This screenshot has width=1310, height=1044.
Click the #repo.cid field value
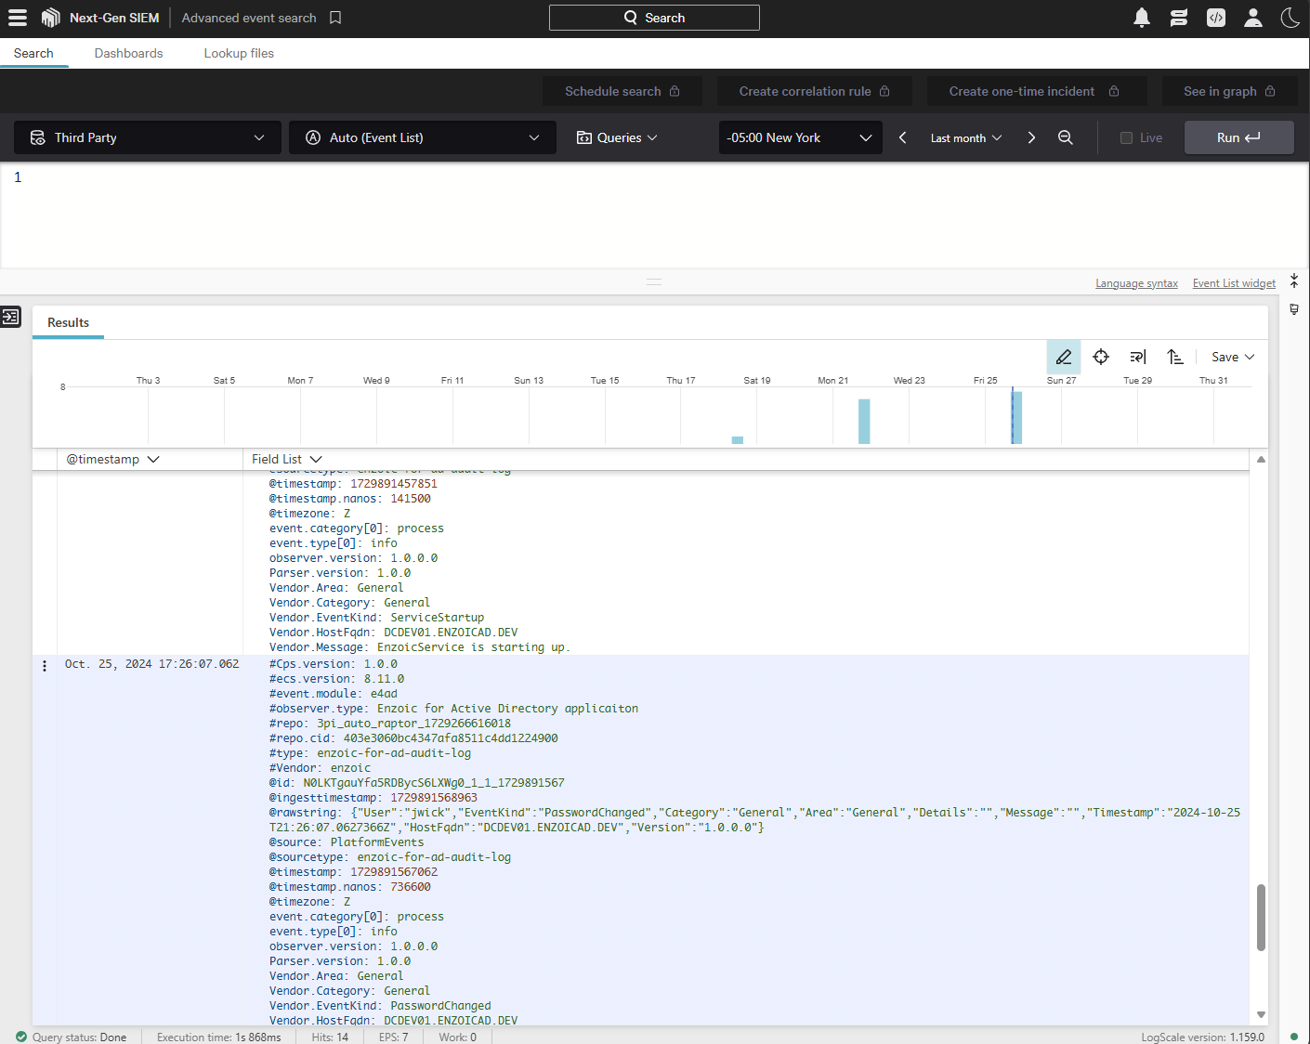451,738
